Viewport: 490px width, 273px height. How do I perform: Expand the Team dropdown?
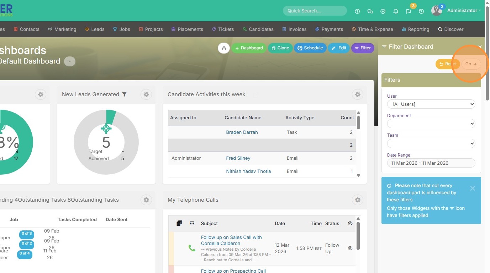point(431,143)
